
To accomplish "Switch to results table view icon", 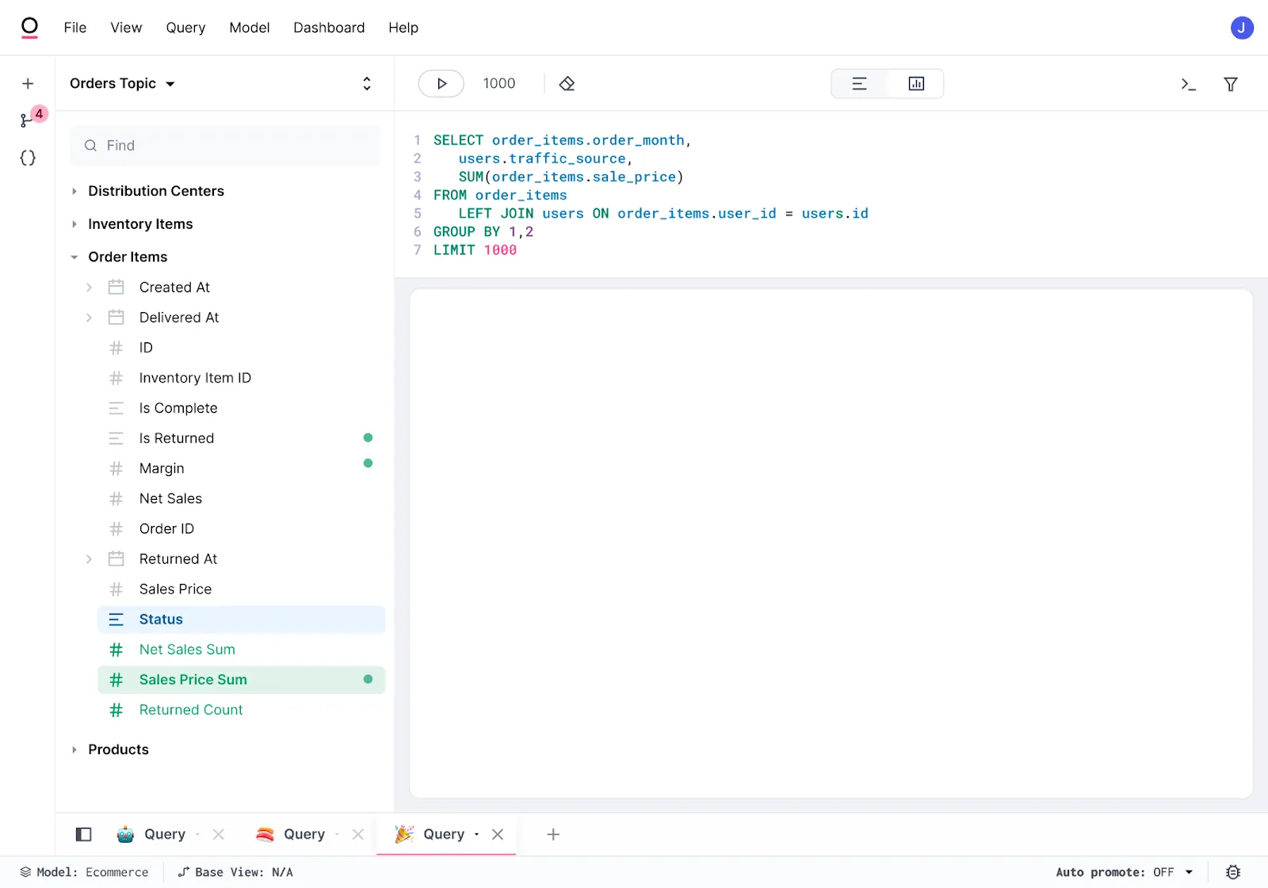I will pyautogui.click(x=859, y=83).
